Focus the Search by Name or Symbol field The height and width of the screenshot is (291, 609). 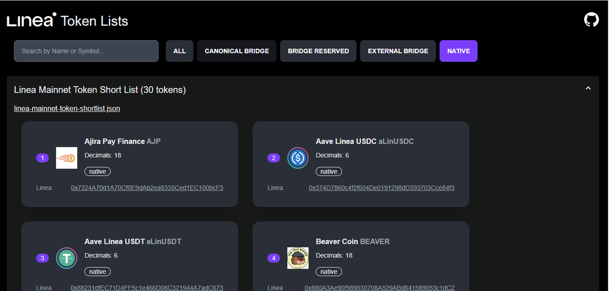tap(86, 51)
